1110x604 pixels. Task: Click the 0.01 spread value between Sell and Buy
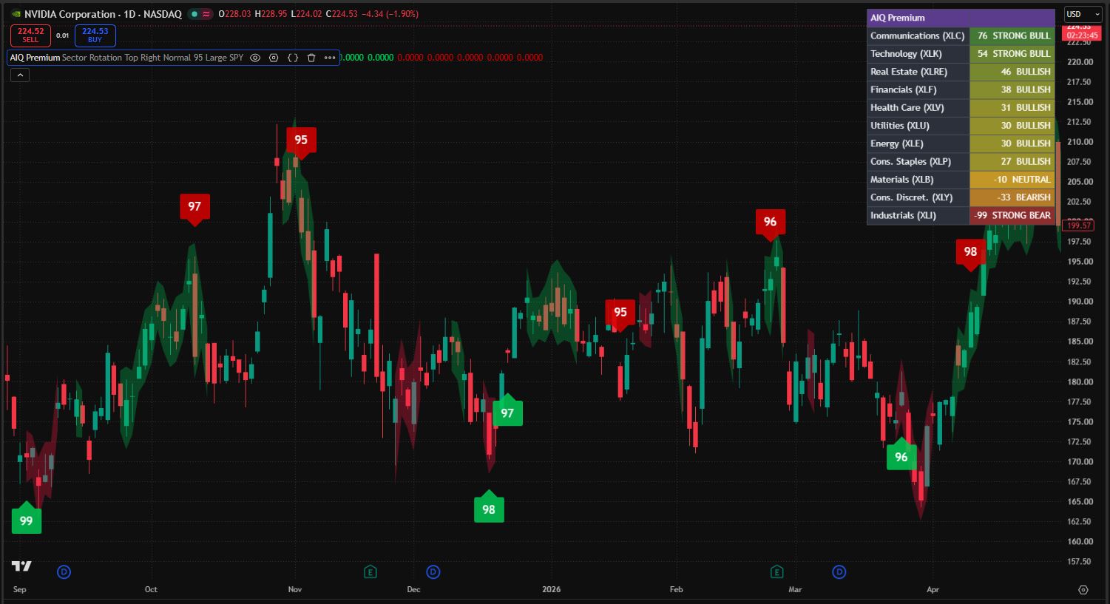click(x=63, y=35)
